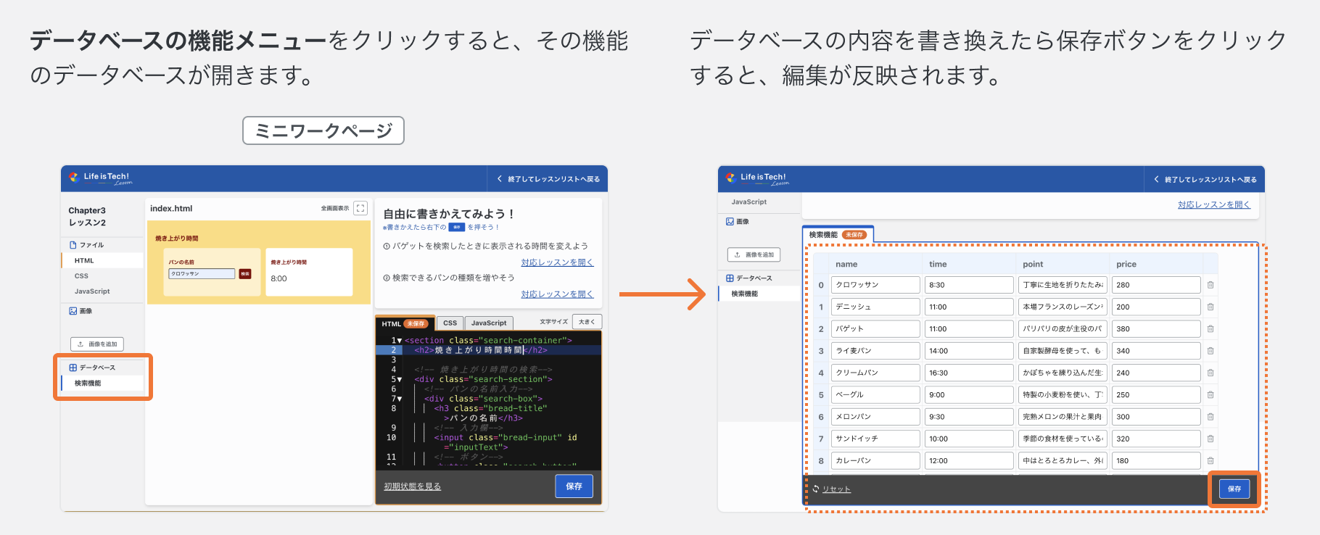The image size is (1320, 535).
Task: Click 画像を追加 button in the editor sidebar
Action: (x=97, y=344)
